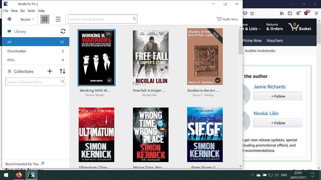Open Firefox hamburger menu

tap(316, 13)
